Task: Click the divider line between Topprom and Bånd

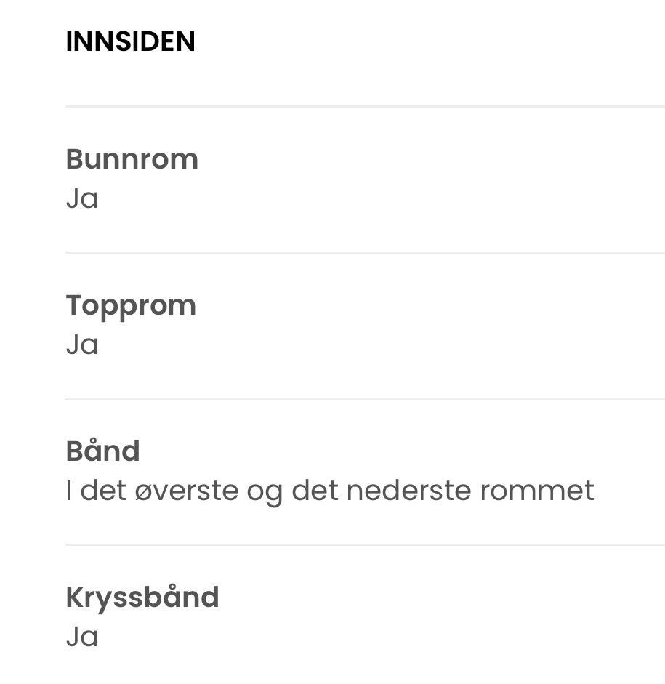Action: pos(365,398)
